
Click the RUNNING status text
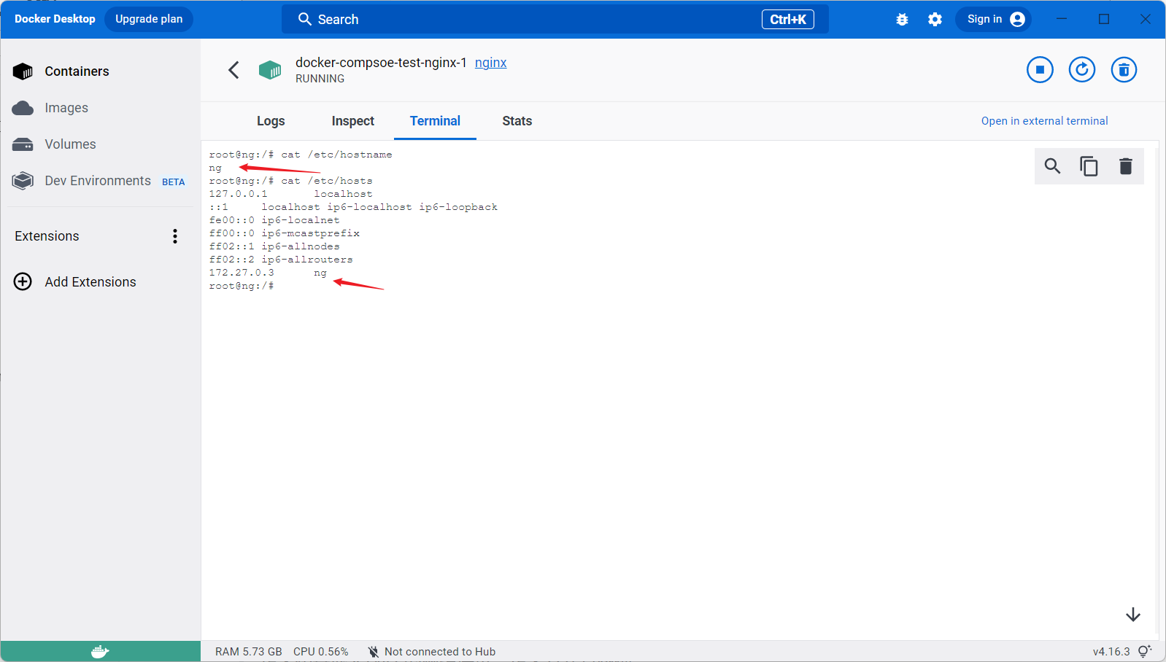320,79
